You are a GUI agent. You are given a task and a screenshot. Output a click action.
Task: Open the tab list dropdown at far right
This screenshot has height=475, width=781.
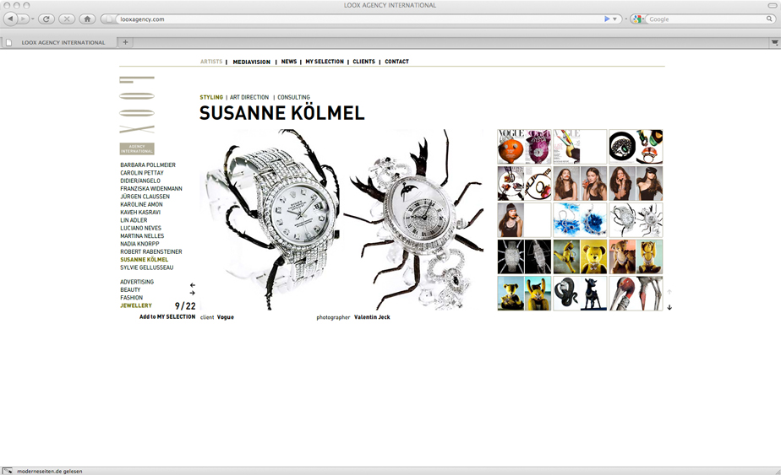[774, 42]
